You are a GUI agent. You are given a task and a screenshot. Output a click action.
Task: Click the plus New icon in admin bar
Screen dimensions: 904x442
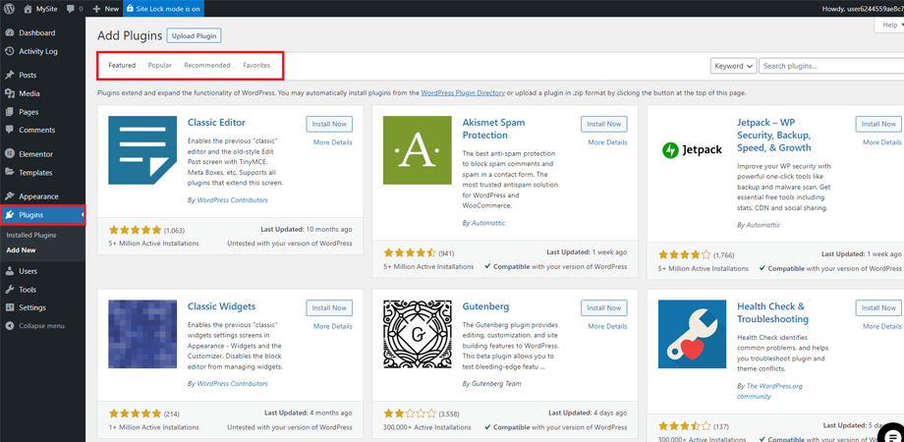(96, 9)
